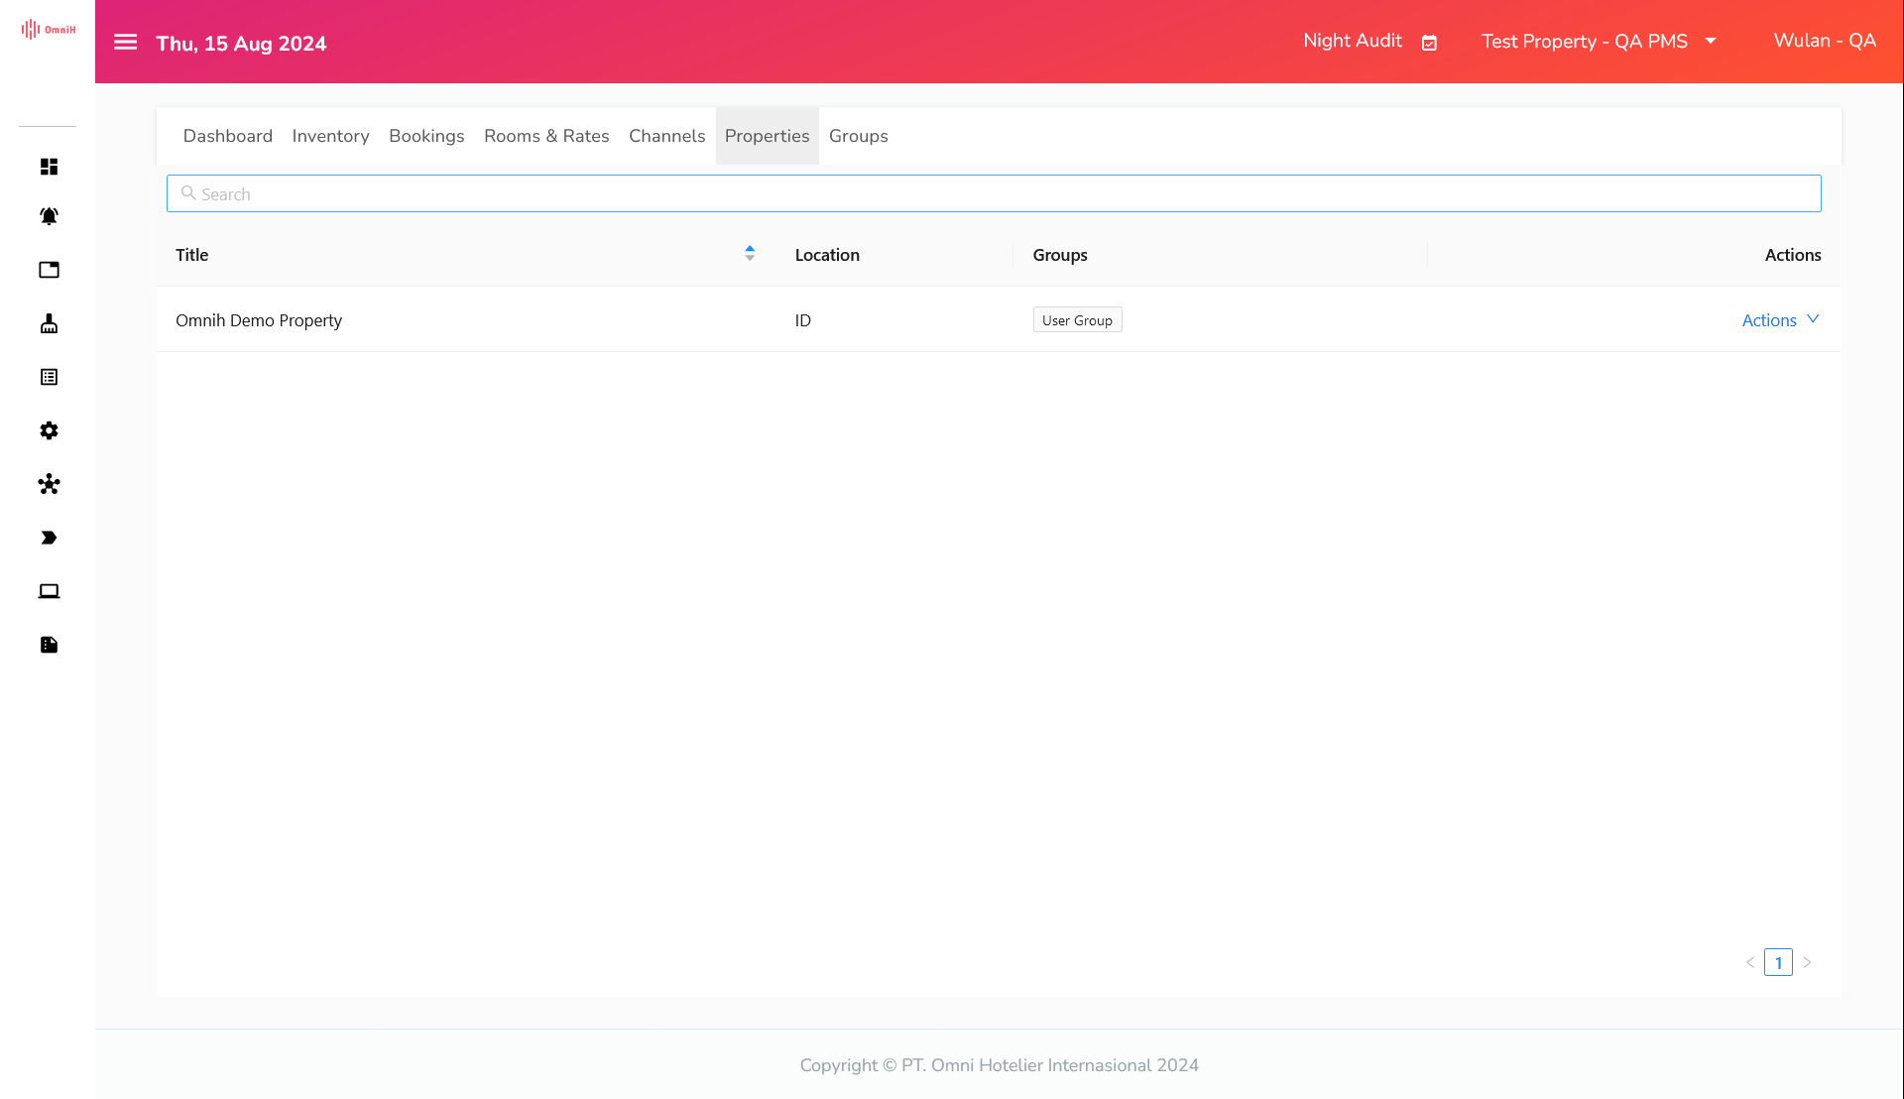The width and height of the screenshot is (1904, 1099).
Task: Click the User Group tag
Action: click(x=1077, y=319)
